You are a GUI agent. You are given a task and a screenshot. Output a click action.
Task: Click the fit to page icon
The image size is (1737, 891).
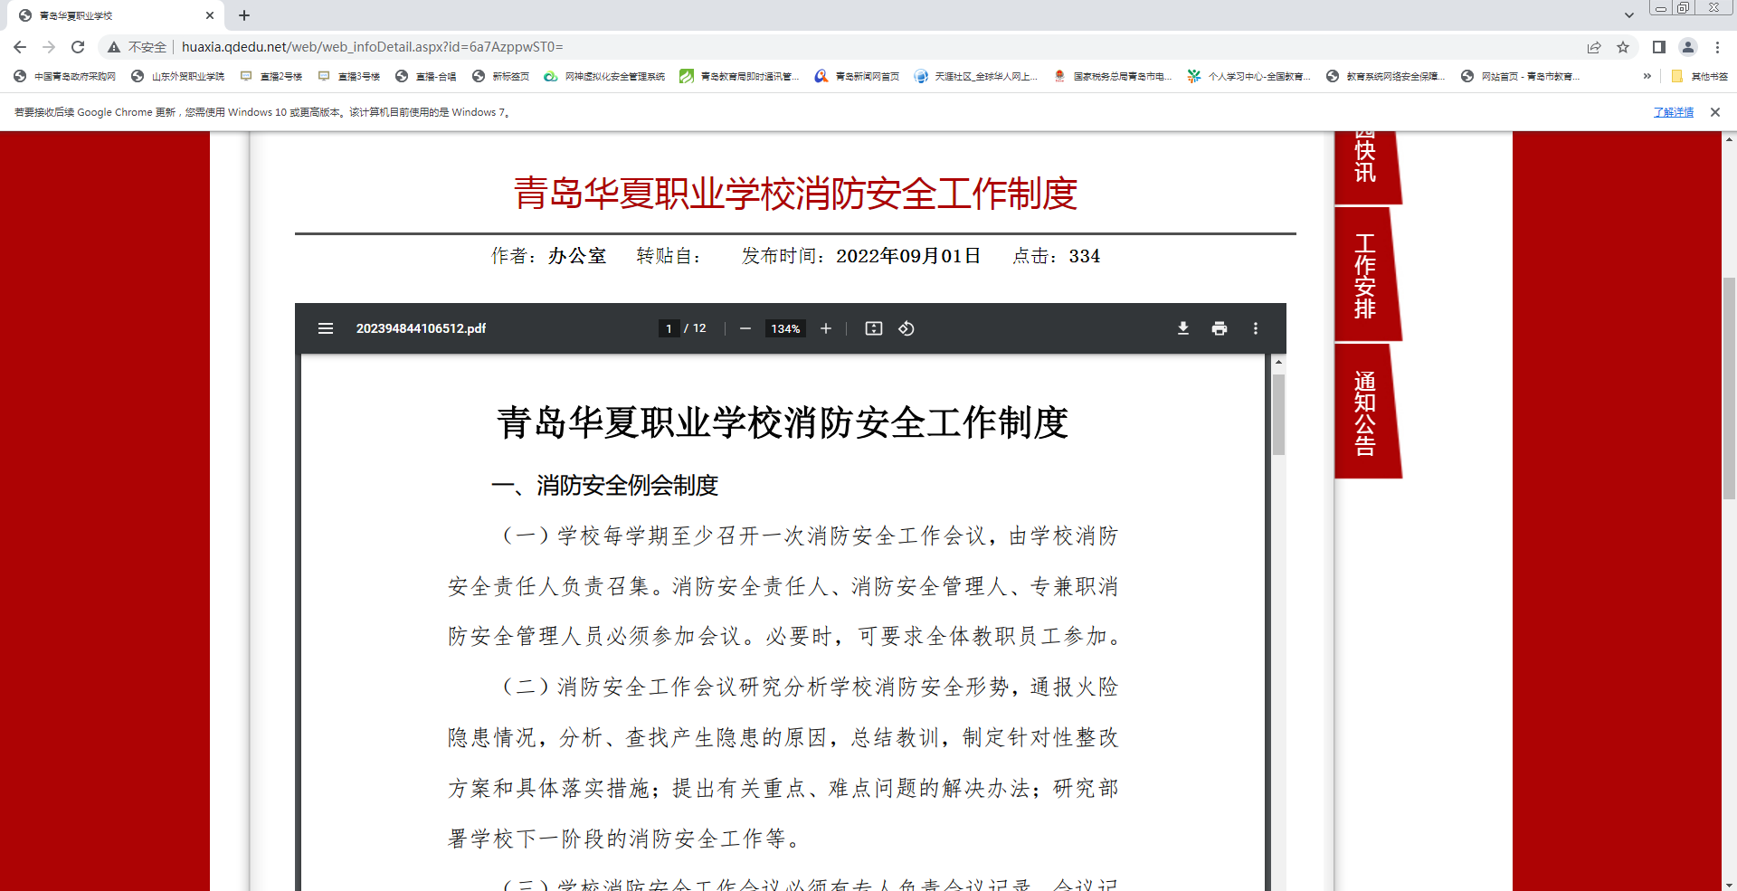click(x=874, y=328)
